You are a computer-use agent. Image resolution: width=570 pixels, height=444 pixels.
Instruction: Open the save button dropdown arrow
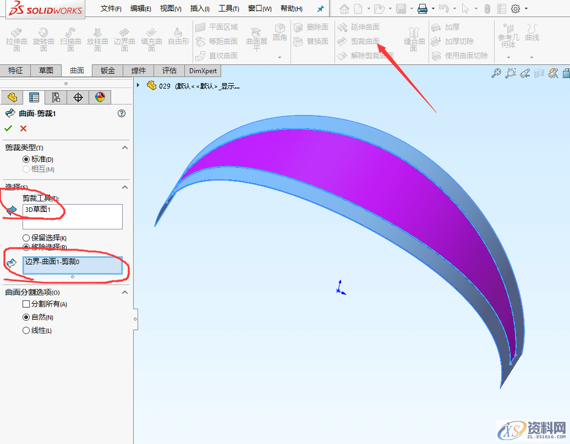point(412,8)
